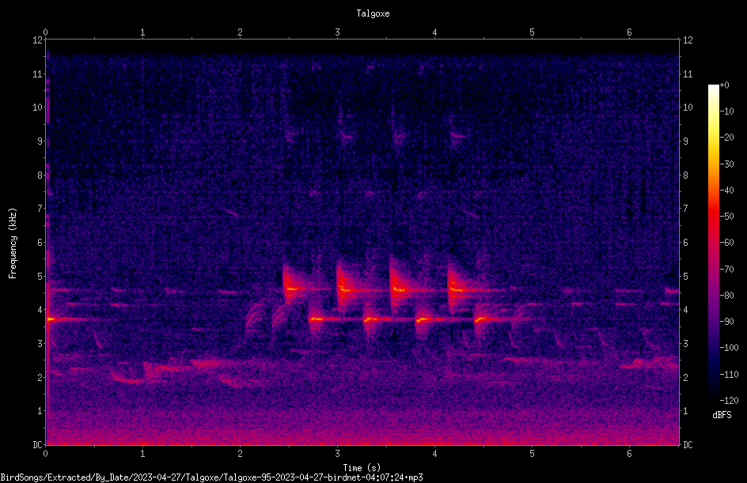Click the 5 second tick on the top time axis
The image size is (747, 483).
532,32
